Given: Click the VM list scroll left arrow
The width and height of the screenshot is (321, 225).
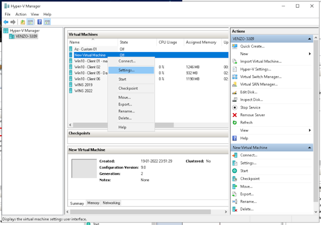Looking at the screenshot, I should click(x=70, y=125).
